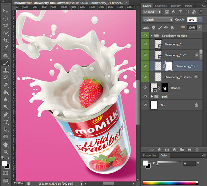
Task: Select the Quick Selection tool
Action: pyautogui.click(x=5, y=33)
